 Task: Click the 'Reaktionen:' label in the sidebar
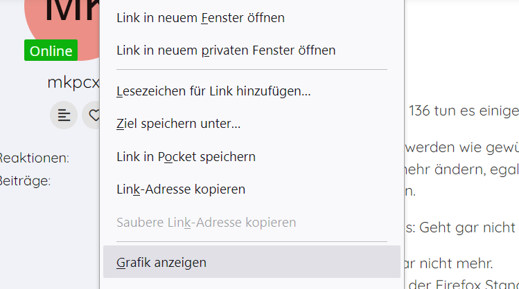click(x=35, y=158)
